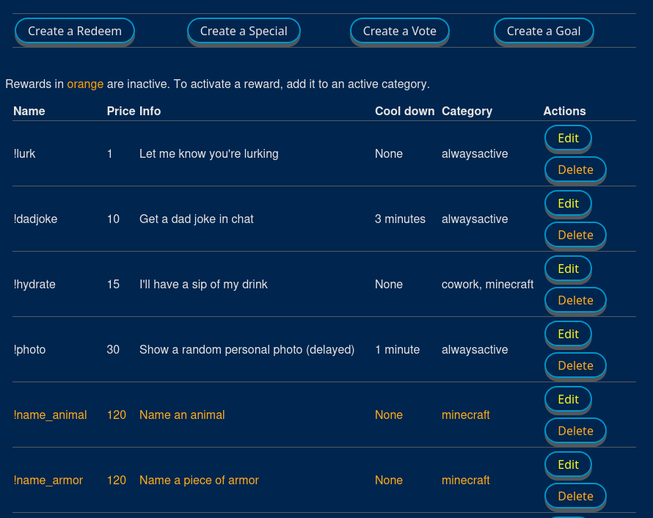Image resolution: width=653 pixels, height=518 pixels.
Task: Select the !name_animal reward name
Action: coord(50,415)
